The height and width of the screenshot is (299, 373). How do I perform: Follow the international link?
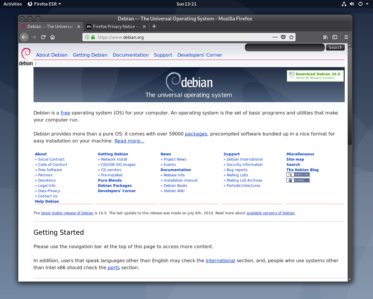220,260
